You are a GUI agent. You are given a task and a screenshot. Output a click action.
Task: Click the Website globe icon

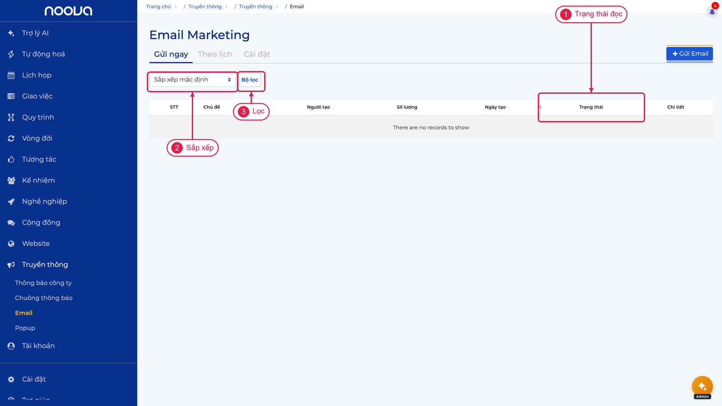11,244
